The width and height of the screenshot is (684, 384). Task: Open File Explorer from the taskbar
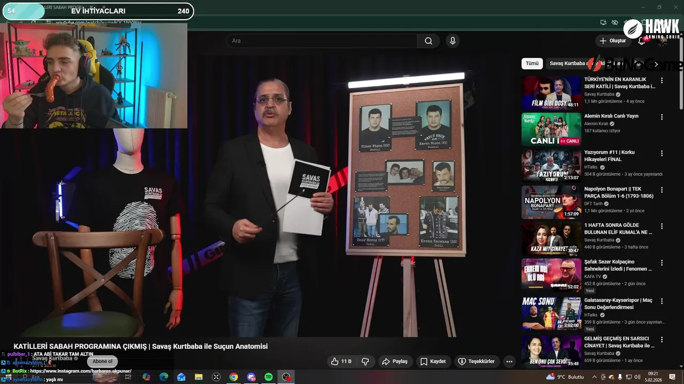click(x=199, y=377)
